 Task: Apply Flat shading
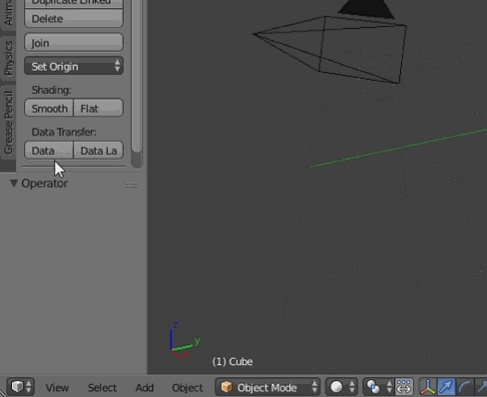click(x=98, y=108)
